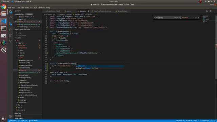Open the errors and warnings status item
The height and width of the screenshot is (122, 217).
pos(24,121)
